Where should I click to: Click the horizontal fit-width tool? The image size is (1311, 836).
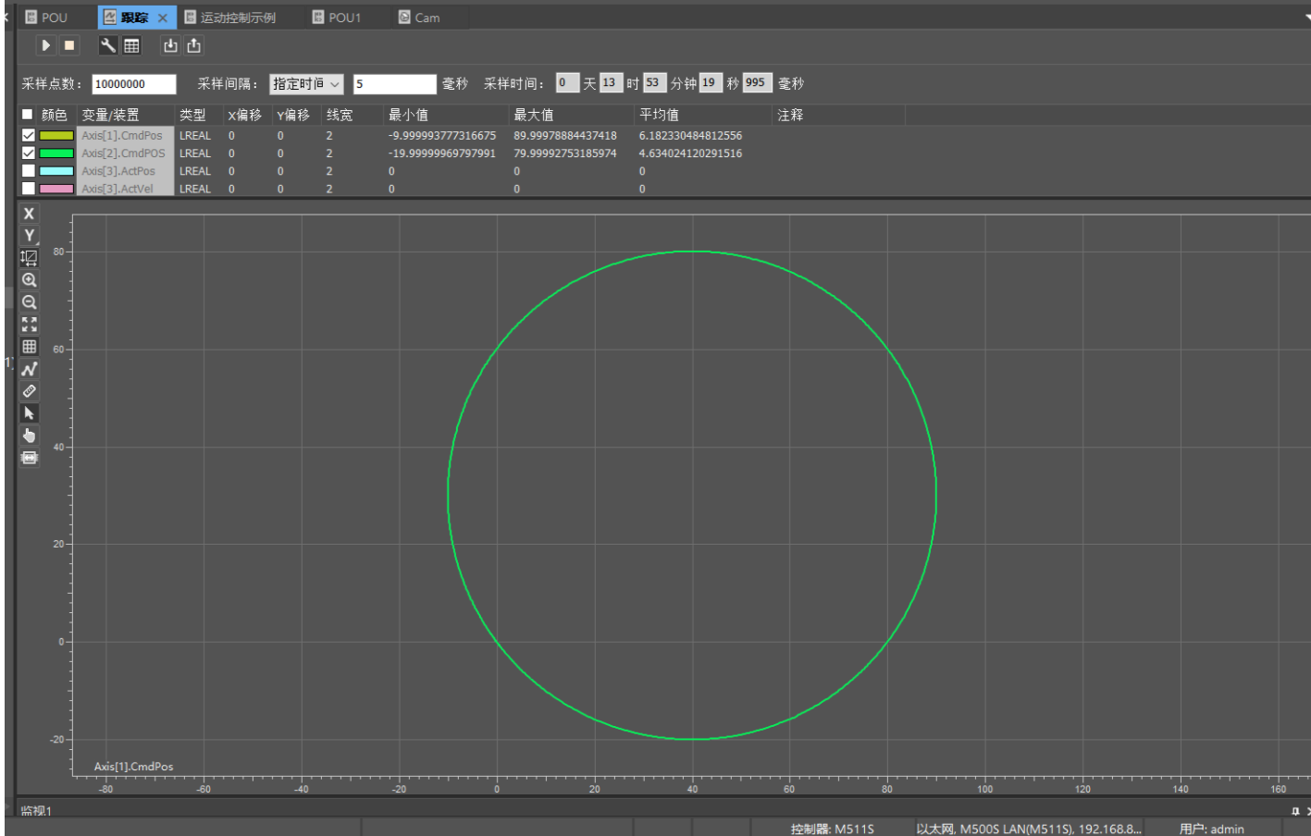click(29, 458)
